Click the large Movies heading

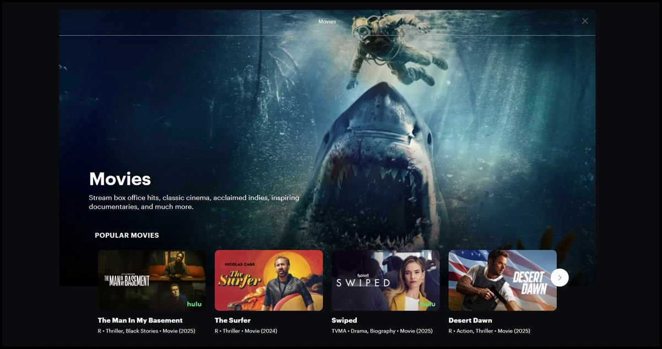[x=120, y=179]
